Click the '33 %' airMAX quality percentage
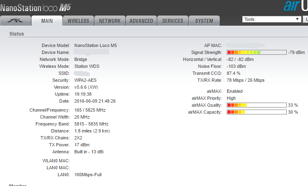This screenshot has width=308, height=186. tap(293, 105)
